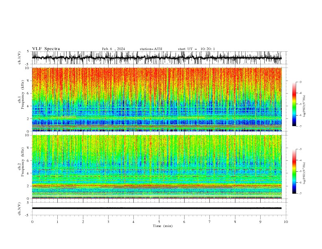
Task: Click the "6" kHz tick on ch.1 frequency axis
Action: coord(29,94)
